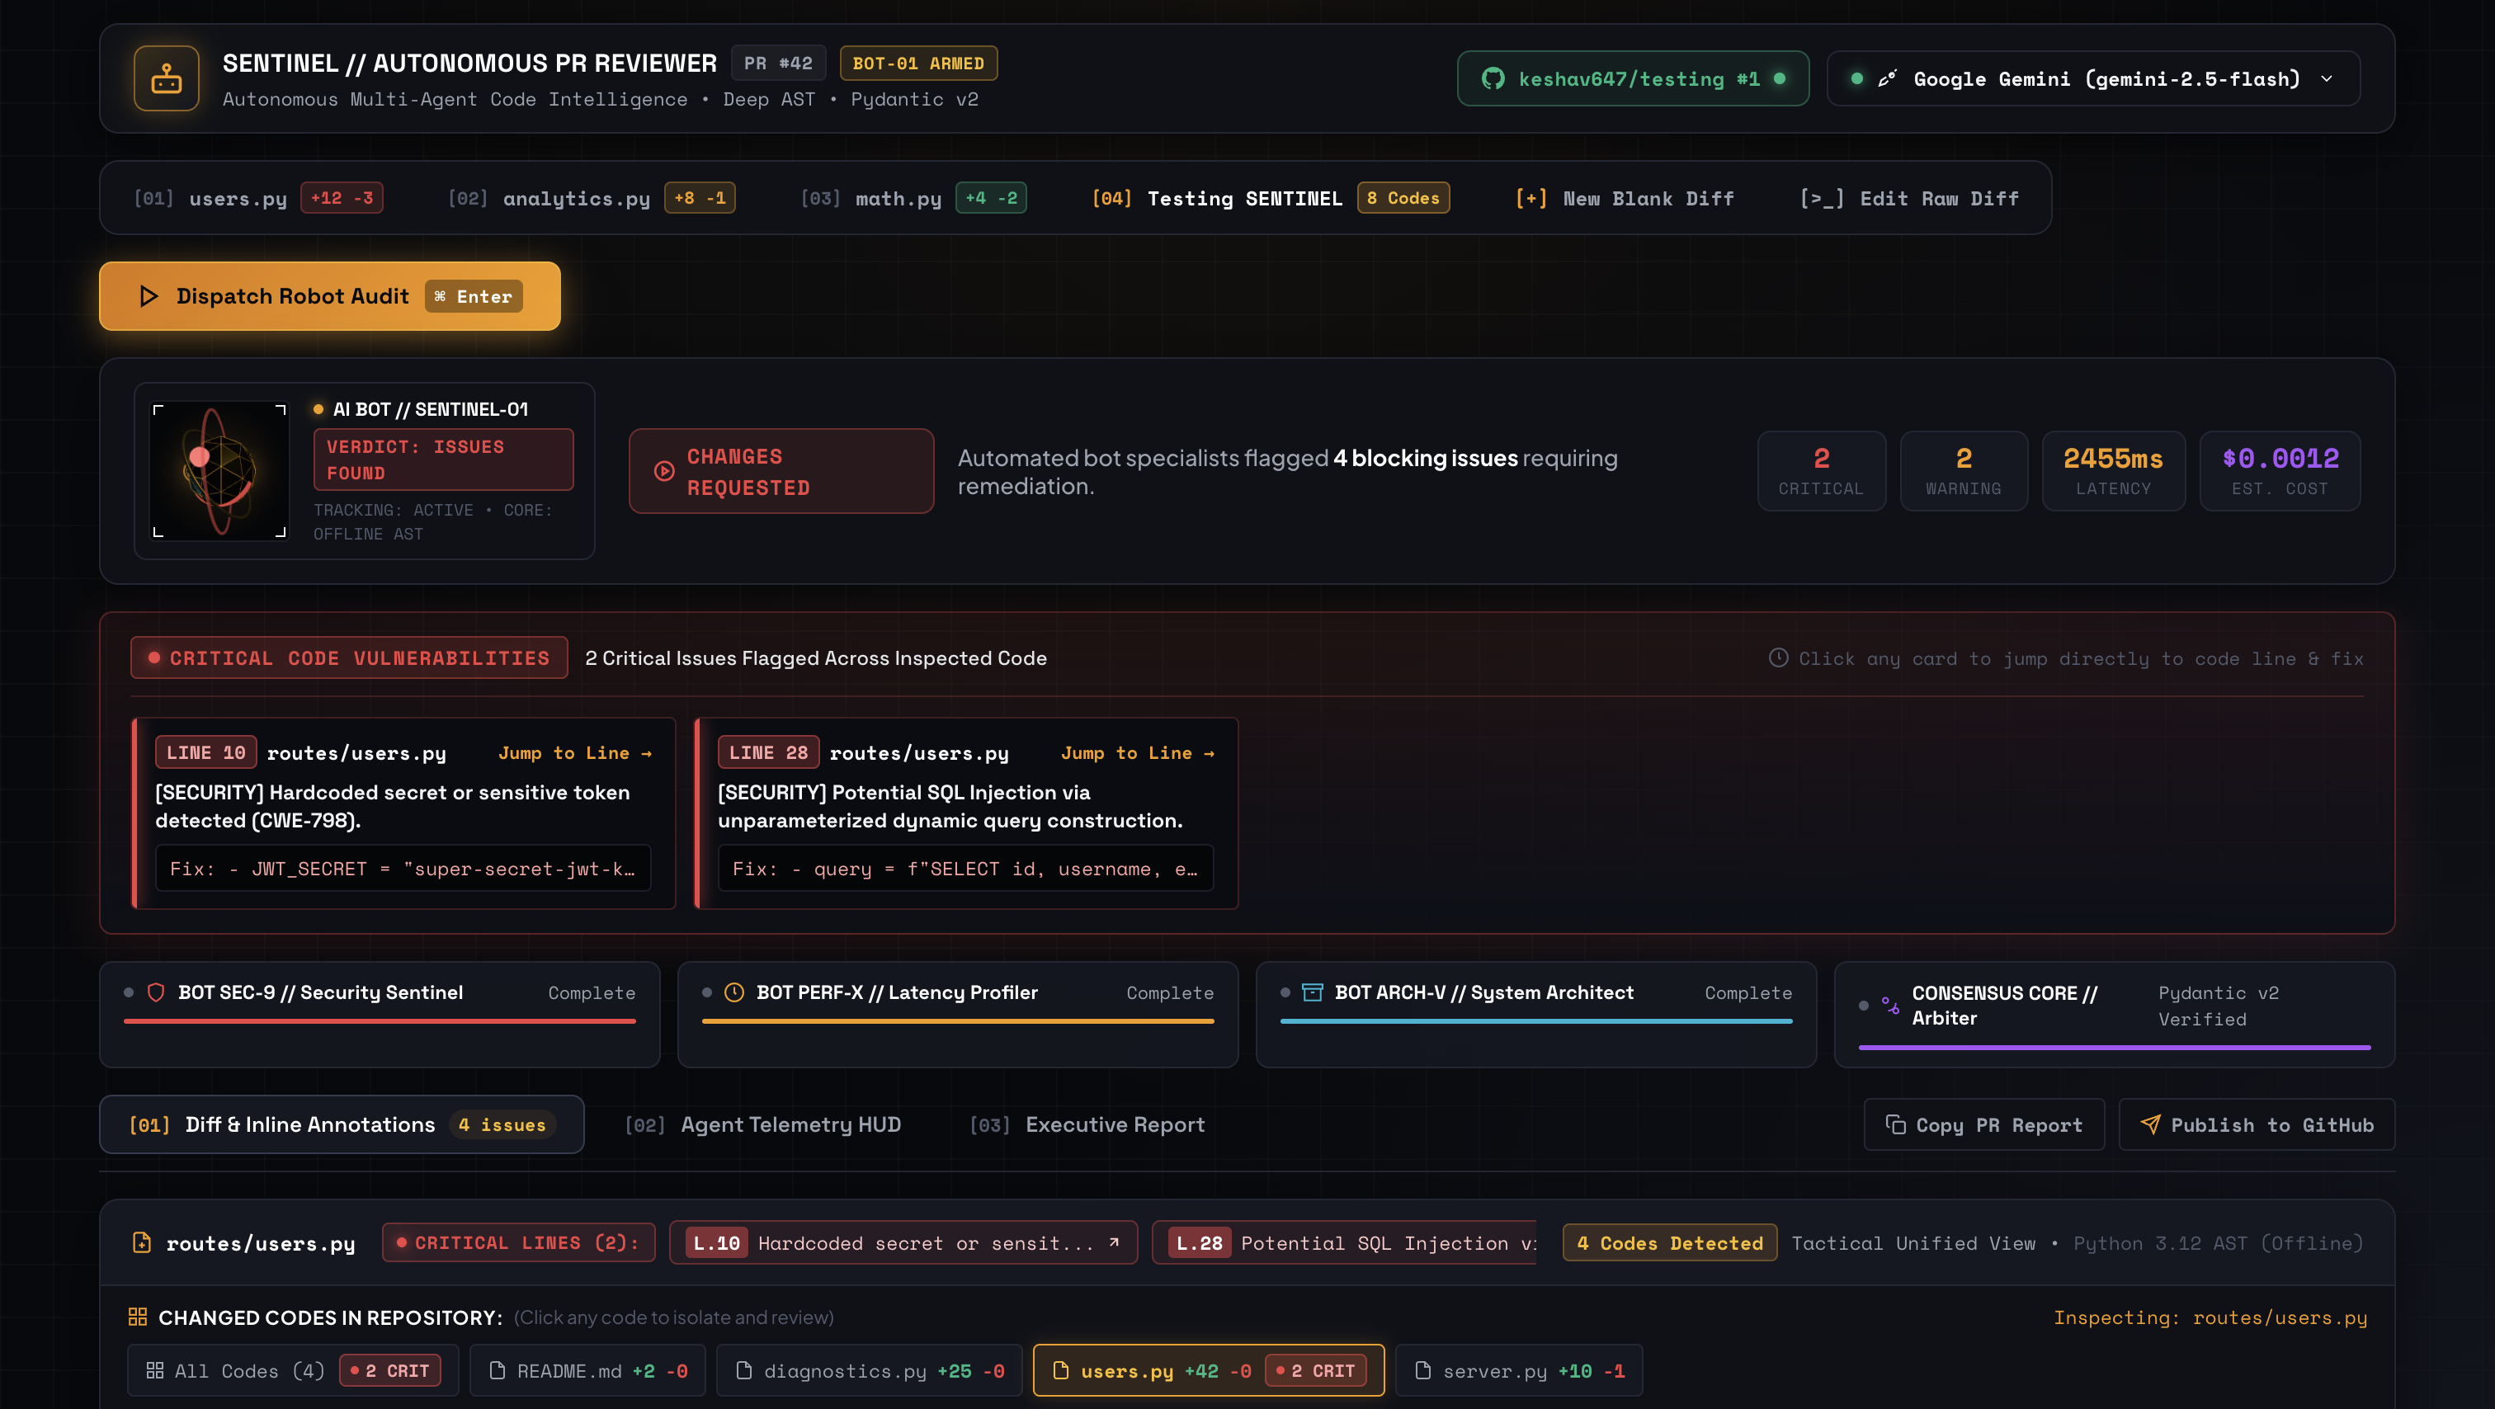This screenshot has width=2495, height=1409.
Task: Click the play icon on Dispatch Robot Audit
Action: pos(149,296)
